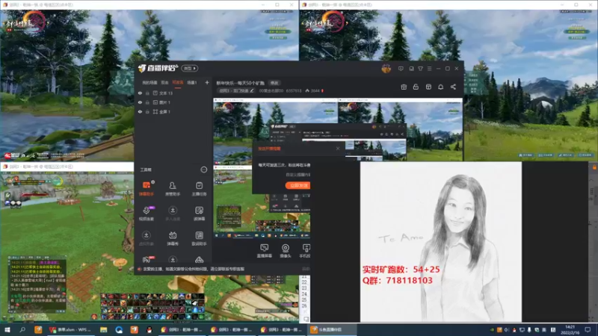Switch to the second scene tab
The width and height of the screenshot is (598, 336).
pyautogui.click(x=164, y=82)
